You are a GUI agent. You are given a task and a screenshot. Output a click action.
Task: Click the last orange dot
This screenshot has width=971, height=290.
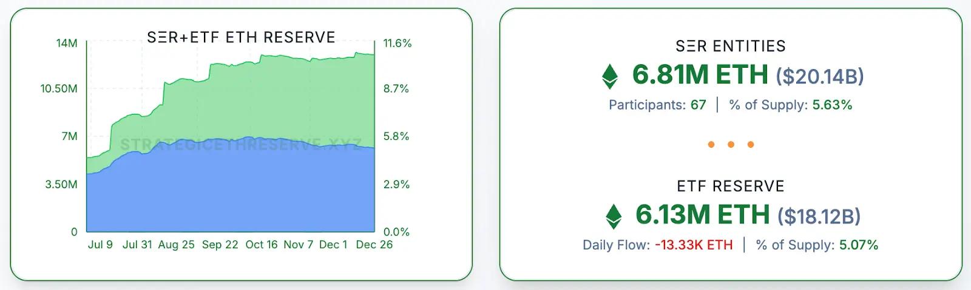(751, 145)
